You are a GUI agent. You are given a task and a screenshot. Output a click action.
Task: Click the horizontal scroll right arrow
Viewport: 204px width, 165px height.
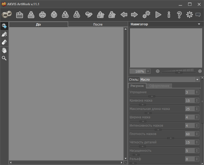(x=122, y=163)
